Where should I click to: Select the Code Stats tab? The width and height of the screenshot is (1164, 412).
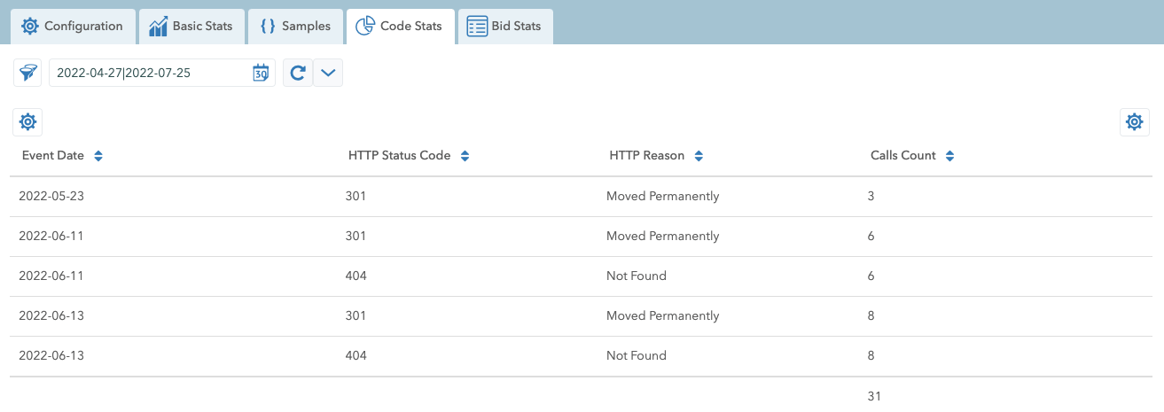(x=400, y=27)
